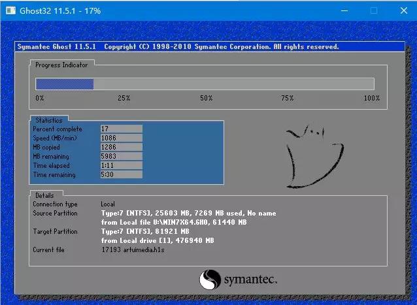Click the round Symantec logo emblem
This screenshot has width=417, height=305.
coord(209,280)
